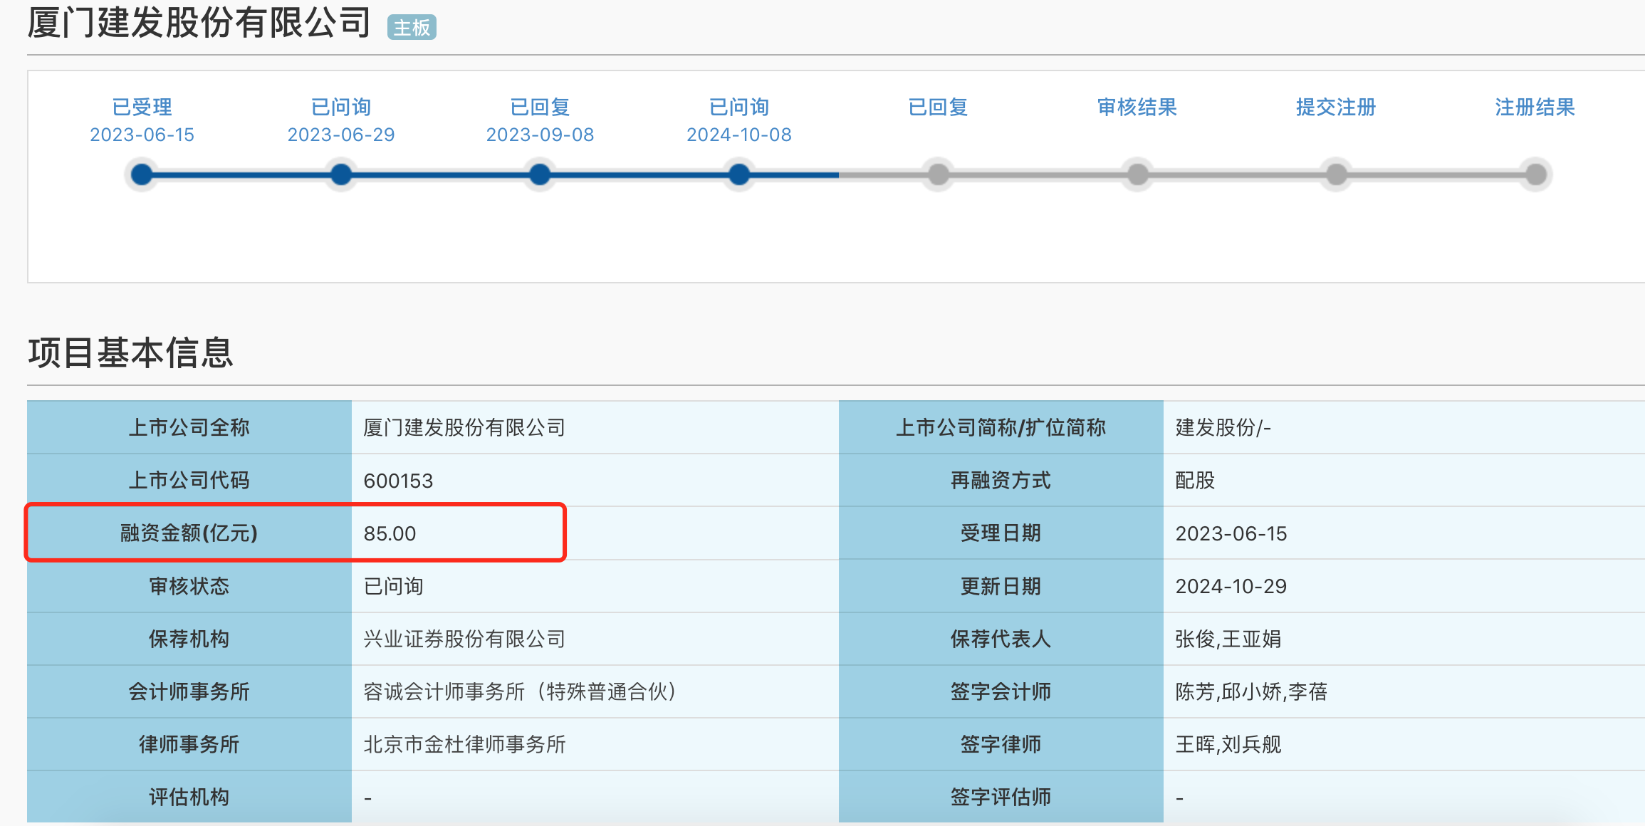Click the 更新日期 value 2024-10-29
This screenshot has width=1645, height=826.
click(1231, 586)
